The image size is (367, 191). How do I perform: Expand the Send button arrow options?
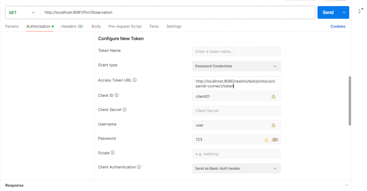pos(344,13)
